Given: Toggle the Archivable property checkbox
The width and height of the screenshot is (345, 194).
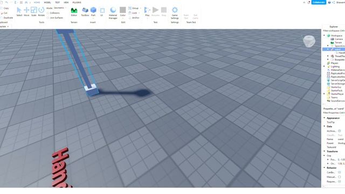Looking at the screenshot, I should (x=339, y=131).
